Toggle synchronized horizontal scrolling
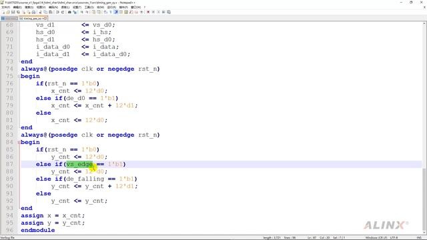 click(99, 12)
